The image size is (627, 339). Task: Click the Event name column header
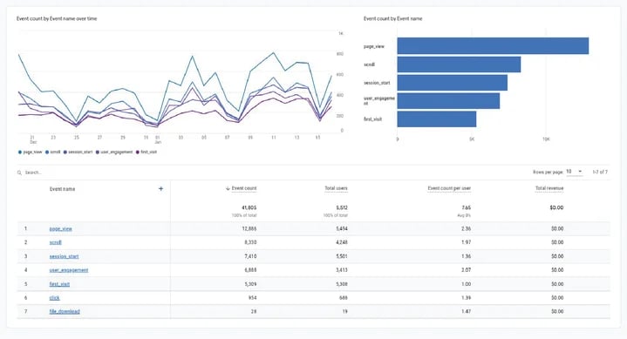62,189
